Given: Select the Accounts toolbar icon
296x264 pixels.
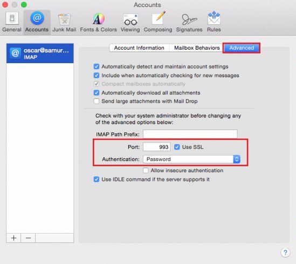Looking at the screenshot, I should pos(37,22).
